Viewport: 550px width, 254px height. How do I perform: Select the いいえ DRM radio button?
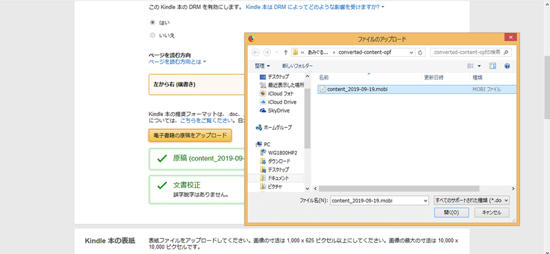tap(152, 35)
